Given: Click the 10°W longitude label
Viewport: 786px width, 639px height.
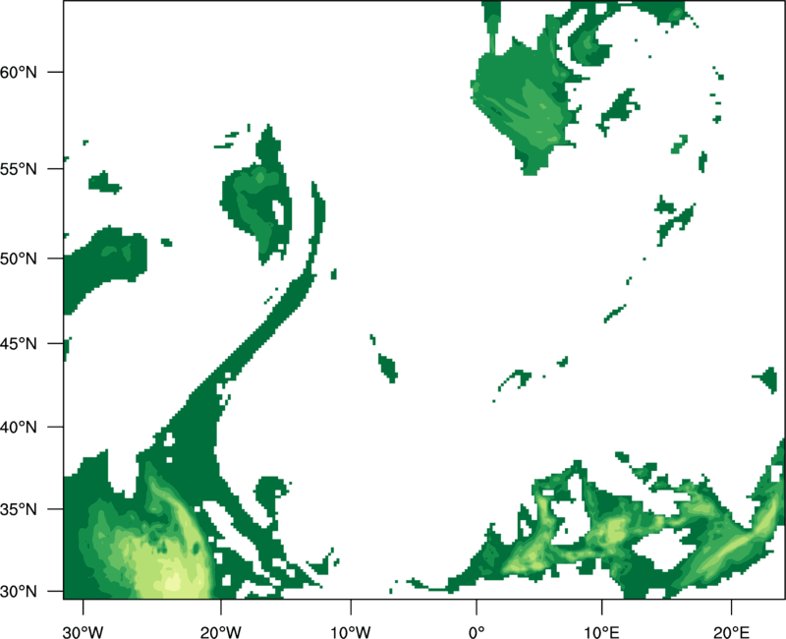Looking at the screenshot, I should (351, 632).
